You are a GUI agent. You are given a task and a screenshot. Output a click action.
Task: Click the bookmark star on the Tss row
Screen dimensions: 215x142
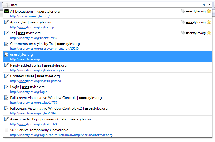pyautogui.click(x=209, y=33)
